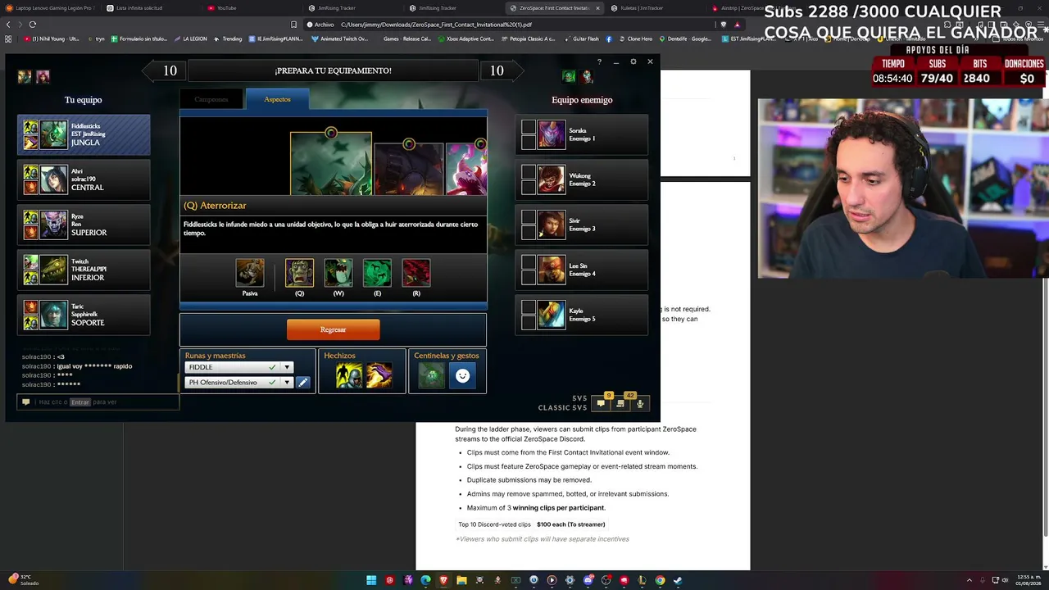The image size is (1049, 590).
Task: Open the Clone Hero bookmark
Action: click(x=635, y=39)
